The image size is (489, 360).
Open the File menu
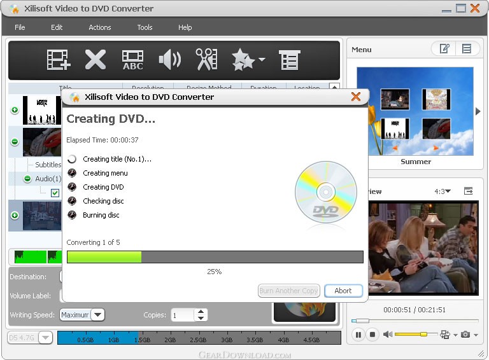pos(20,27)
